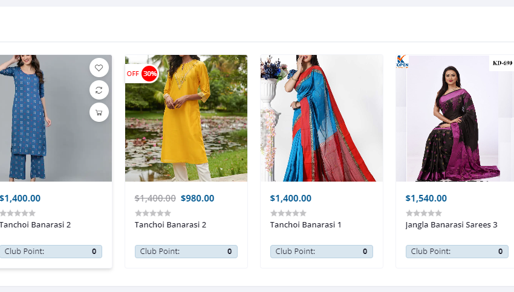Click Club Point box under Jangla Banarasi Sarees
This screenshot has width=514, height=292.
coord(457,252)
